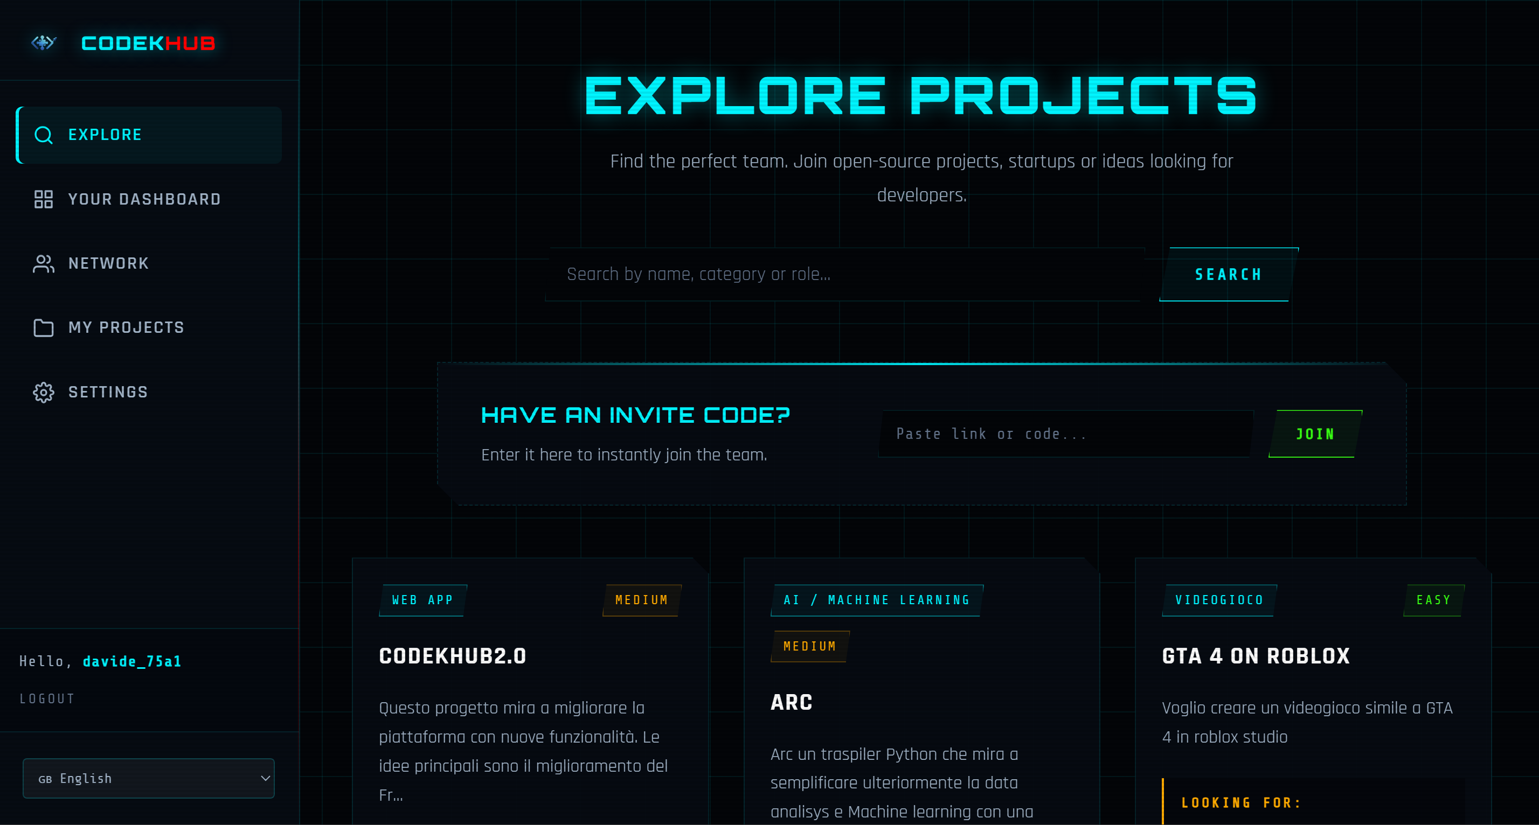Switch to the YOUR DASHBOARD sidebar entry
The image size is (1539, 825).
144,199
